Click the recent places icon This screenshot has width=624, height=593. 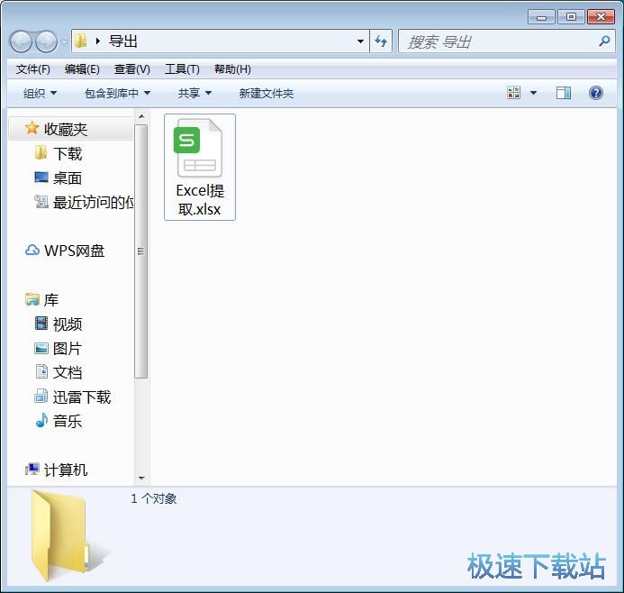pos(41,202)
